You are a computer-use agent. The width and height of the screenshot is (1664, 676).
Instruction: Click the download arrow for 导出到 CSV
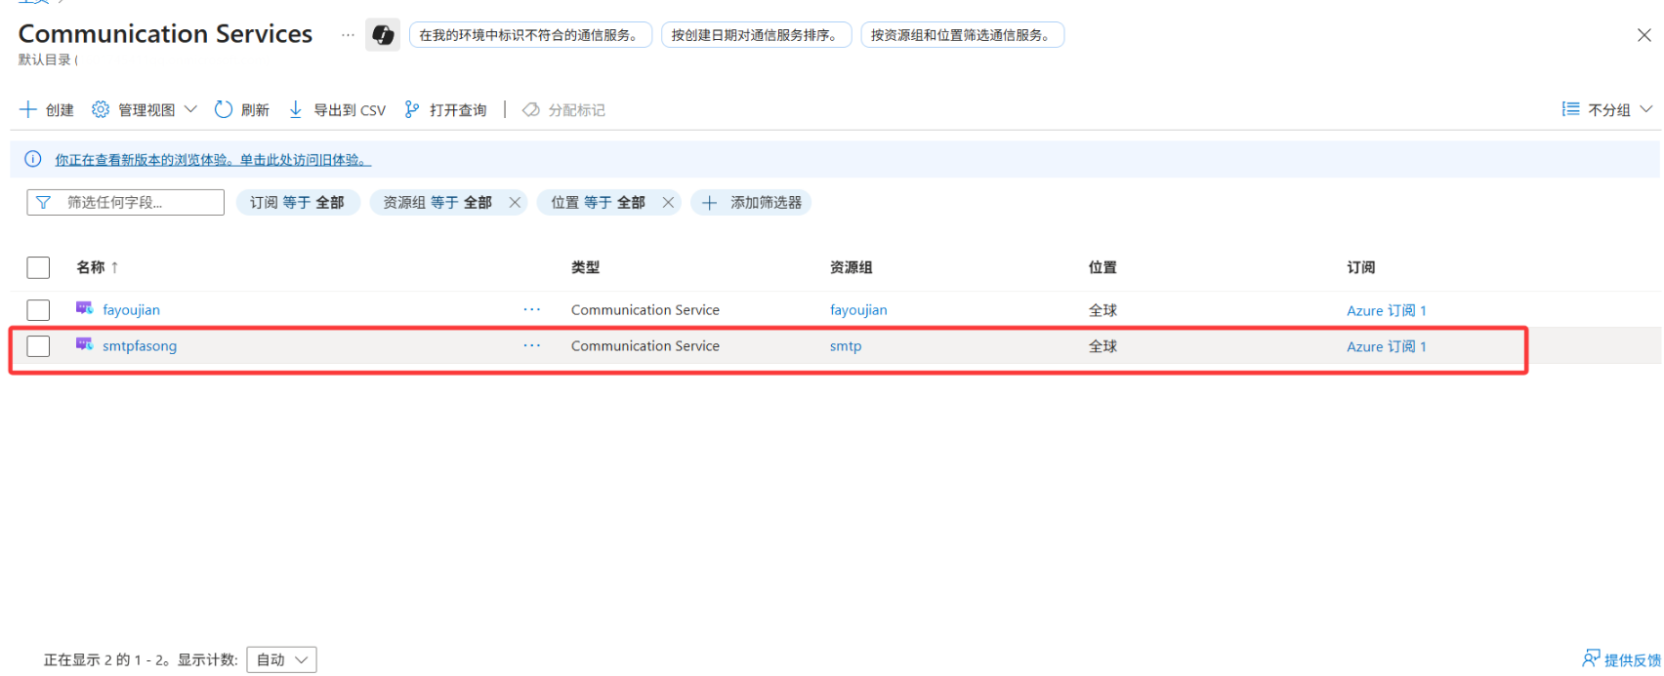click(296, 109)
